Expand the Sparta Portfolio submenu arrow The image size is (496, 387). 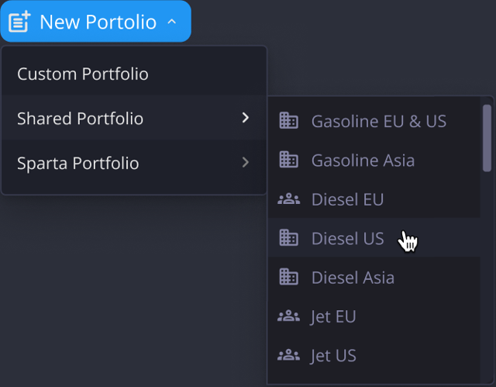[245, 163]
